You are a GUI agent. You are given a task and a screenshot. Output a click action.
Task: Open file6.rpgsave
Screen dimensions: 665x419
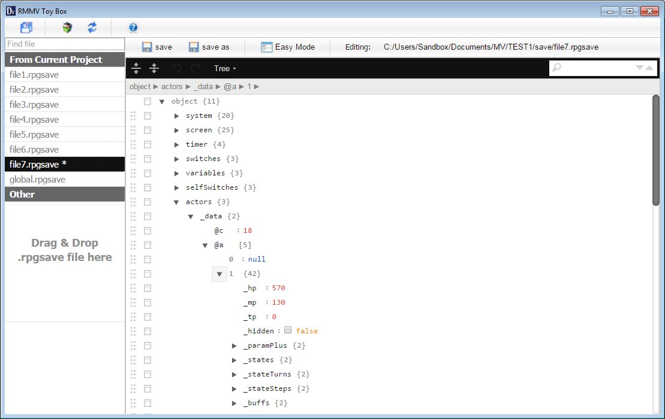click(x=65, y=150)
